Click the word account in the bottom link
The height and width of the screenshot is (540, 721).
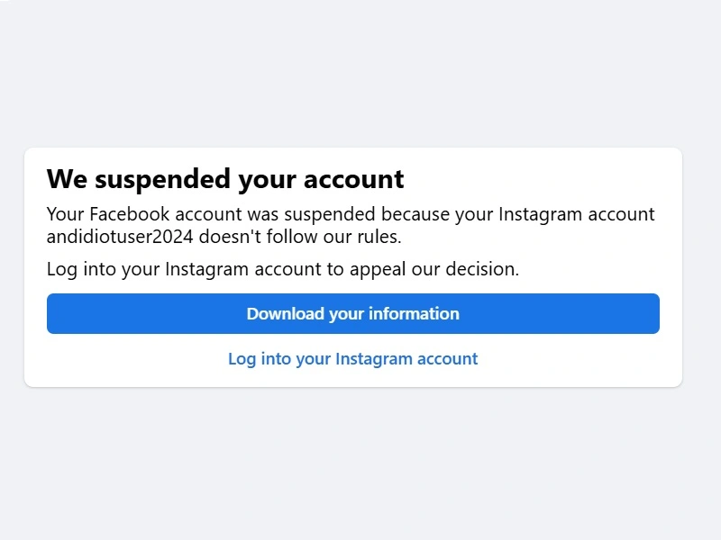447,358
